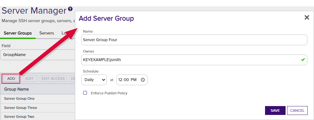Open the Daily schedule dropdown
The image size is (314, 120).
tap(94, 80)
